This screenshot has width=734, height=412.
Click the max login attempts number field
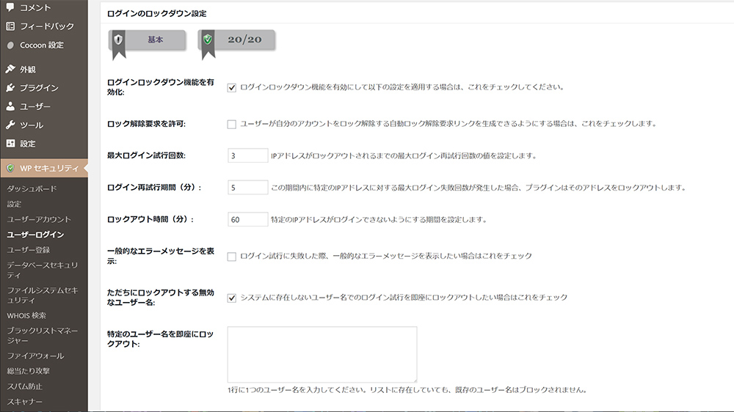point(247,155)
